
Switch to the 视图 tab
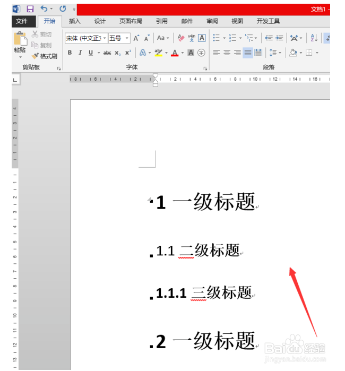coord(237,21)
